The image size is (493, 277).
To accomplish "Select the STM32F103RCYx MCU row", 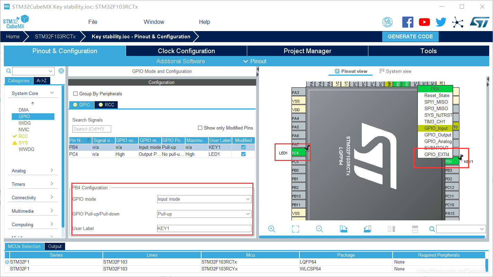I will 245,269.
